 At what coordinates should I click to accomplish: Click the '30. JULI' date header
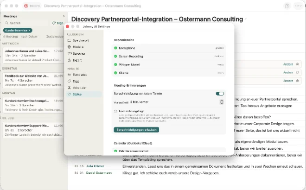pos(8,118)
